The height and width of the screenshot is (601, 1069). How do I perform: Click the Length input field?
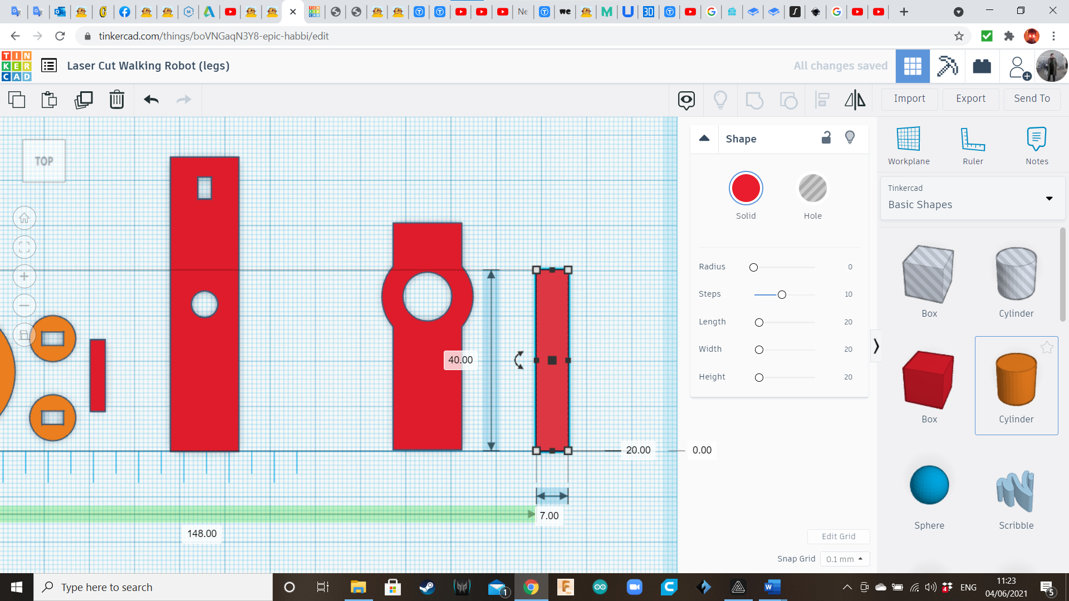click(848, 322)
